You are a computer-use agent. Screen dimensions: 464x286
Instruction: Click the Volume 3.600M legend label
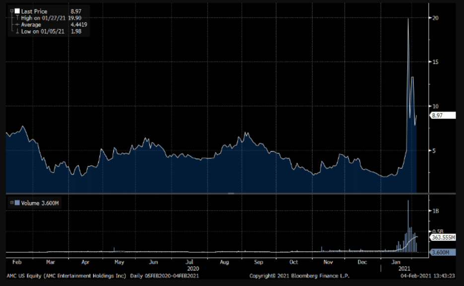(40, 203)
